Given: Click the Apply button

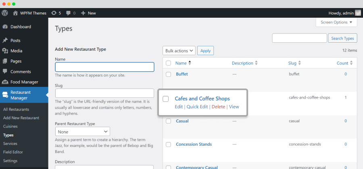Looking at the screenshot, I should (x=205, y=51).
